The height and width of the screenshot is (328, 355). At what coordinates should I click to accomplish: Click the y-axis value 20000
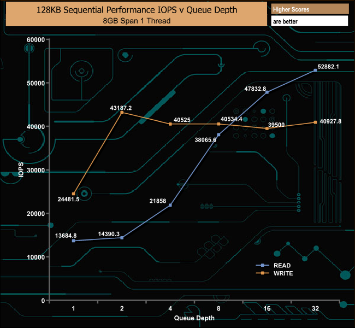click(35, 214)
